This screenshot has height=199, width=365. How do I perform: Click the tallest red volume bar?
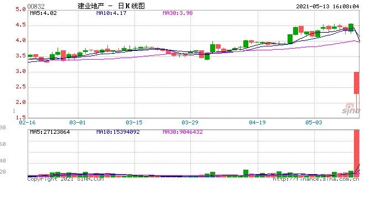coord(357,153)
